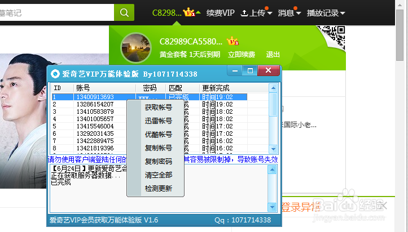
Task: Click the ID column header
Action: [62, 88]
